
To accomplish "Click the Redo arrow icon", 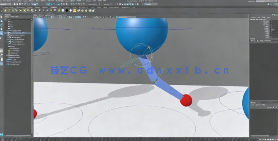I will [x=25, y=4].
